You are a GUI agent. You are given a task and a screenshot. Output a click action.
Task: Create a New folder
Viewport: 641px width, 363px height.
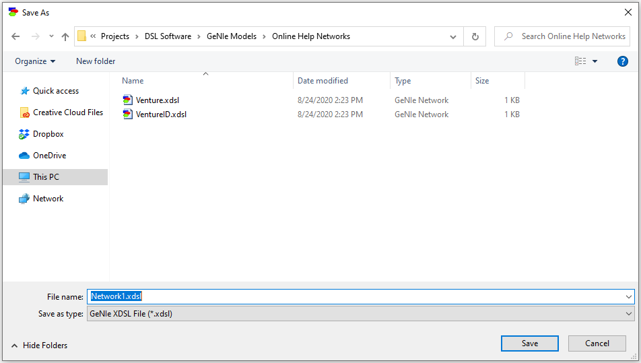click(96, 61)
